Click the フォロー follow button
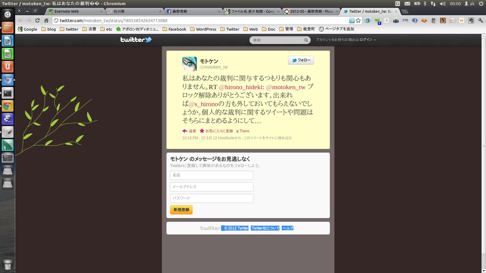Image resolution: width=486 pixels, height=273 pixels. [301, 60]
